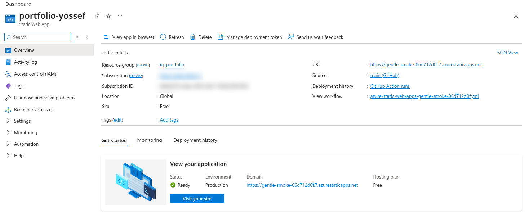The width and height of the screenshot is (529, 212).
Task: Toggle expand/collapse all sidebar groups arrows
Action: click(77, 37)
